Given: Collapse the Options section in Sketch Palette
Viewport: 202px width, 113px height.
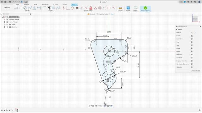Looking at the screenshot, I should click(177, 30).
